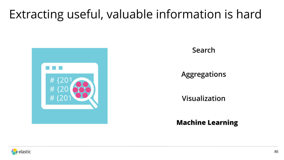The height and width of the screenshot is (160, 284).
Task: Click the slide number 85
Action: (x=276, y=152)
